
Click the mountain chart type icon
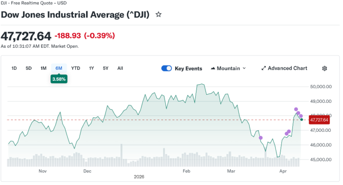(x=212, y=68)
